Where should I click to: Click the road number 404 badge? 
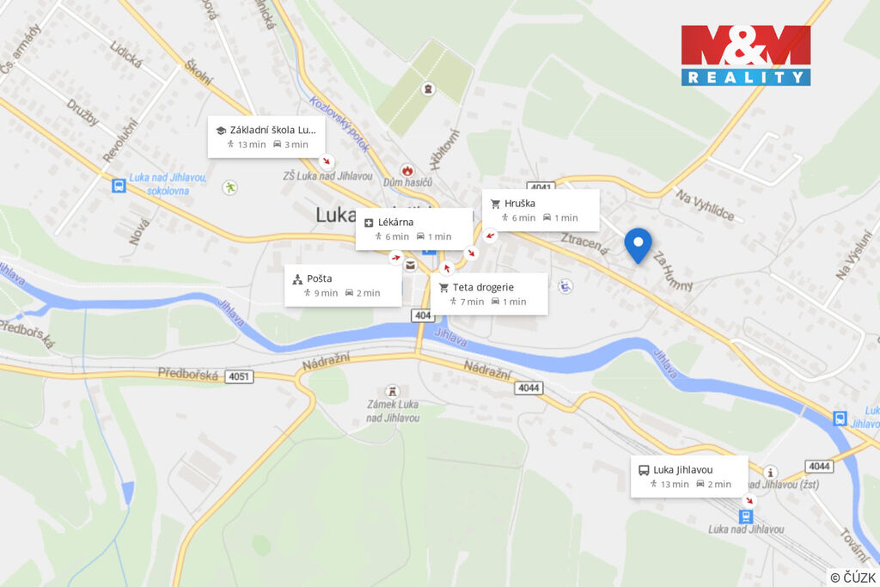click(x=423, y=315)
